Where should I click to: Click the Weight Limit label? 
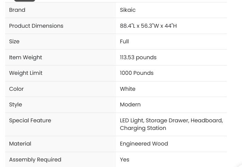pyautogui.click(x=26, y=73)
